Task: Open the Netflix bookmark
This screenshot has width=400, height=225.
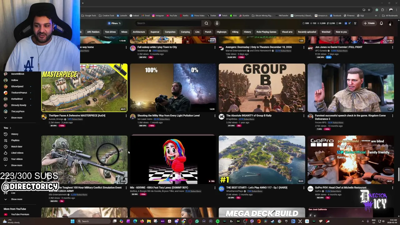Action: (x=184, y=16)
